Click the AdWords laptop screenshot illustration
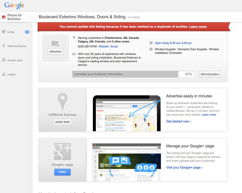This screenshot has width=242, height=193. tap(127, 114)
